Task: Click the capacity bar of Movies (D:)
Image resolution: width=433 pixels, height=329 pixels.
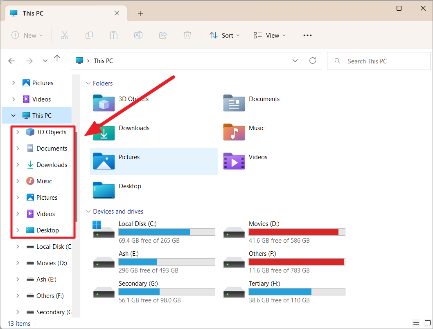Action: (x=297, y=232)
